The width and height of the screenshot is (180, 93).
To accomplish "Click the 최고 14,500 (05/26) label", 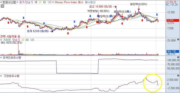I will pos(100,6).
